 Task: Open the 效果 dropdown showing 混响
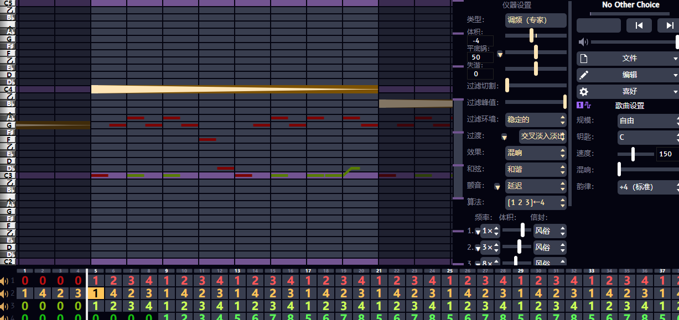click(536, 153)
